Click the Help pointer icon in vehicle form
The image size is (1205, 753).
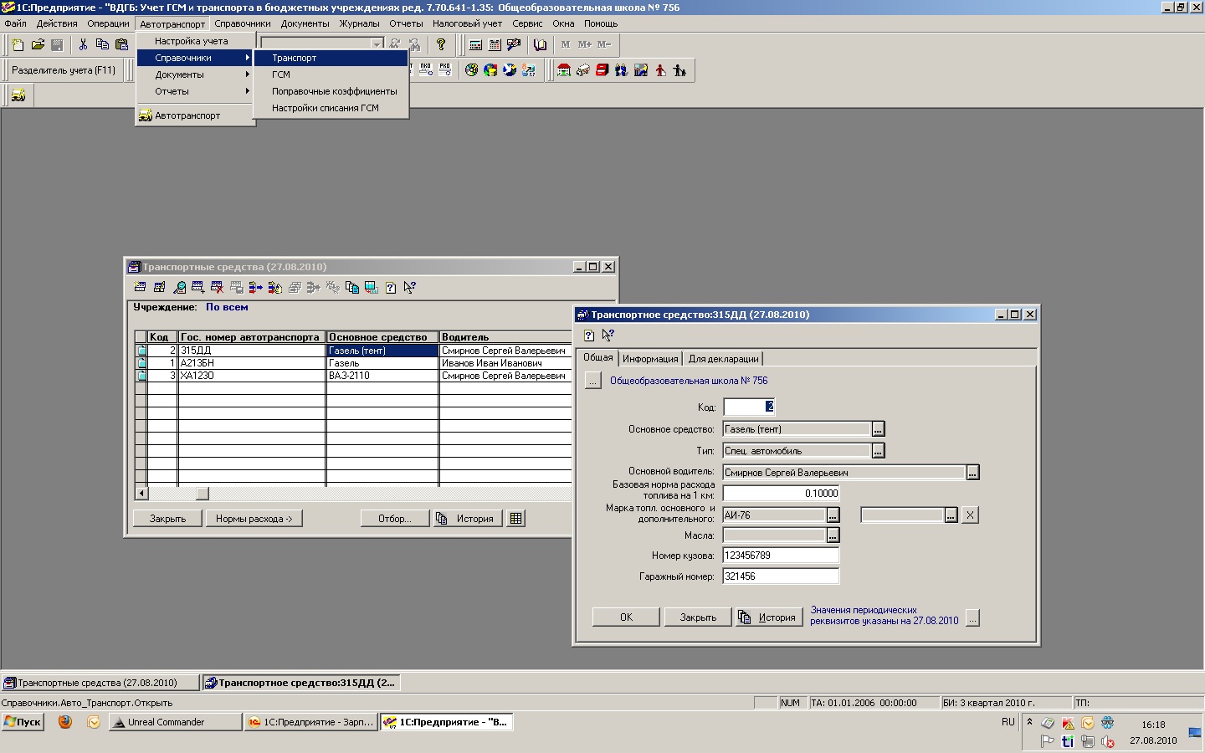608,336
